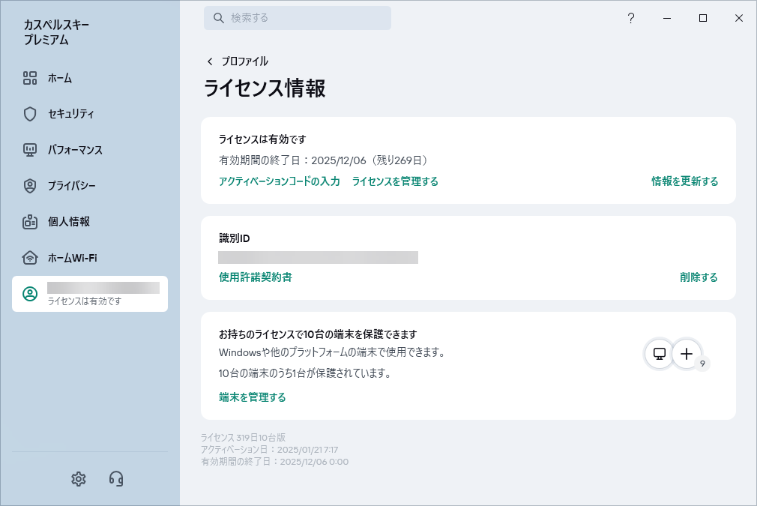Viewport: 757px width, 506px height.
Task: Click the Performance monitor icon
Action: (30, 150)
